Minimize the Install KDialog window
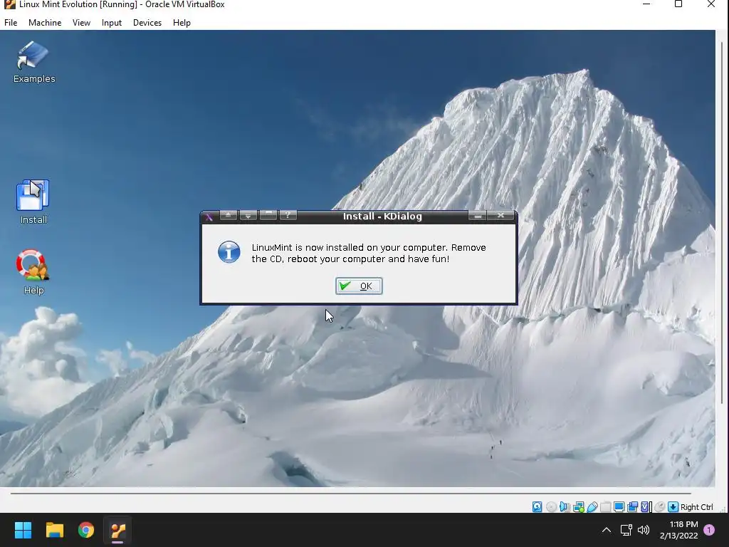 point(478,215)
